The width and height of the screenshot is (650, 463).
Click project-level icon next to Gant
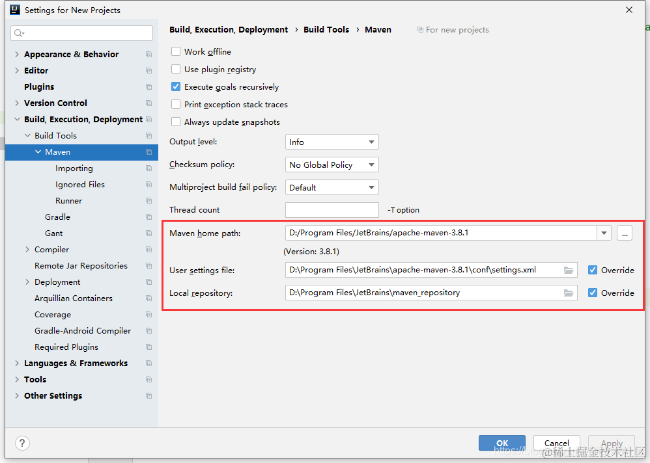148,233
